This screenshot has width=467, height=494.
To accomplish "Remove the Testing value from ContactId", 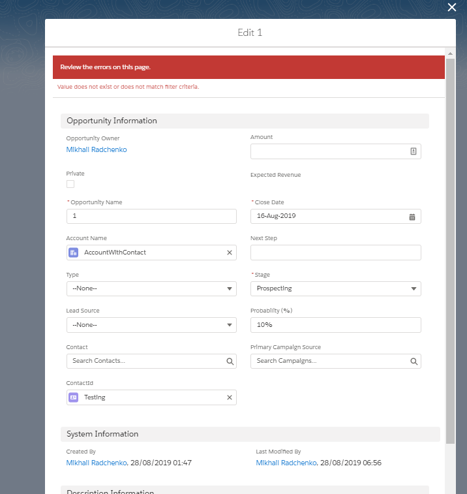I will pyautogui.click(x=229, y=397).
